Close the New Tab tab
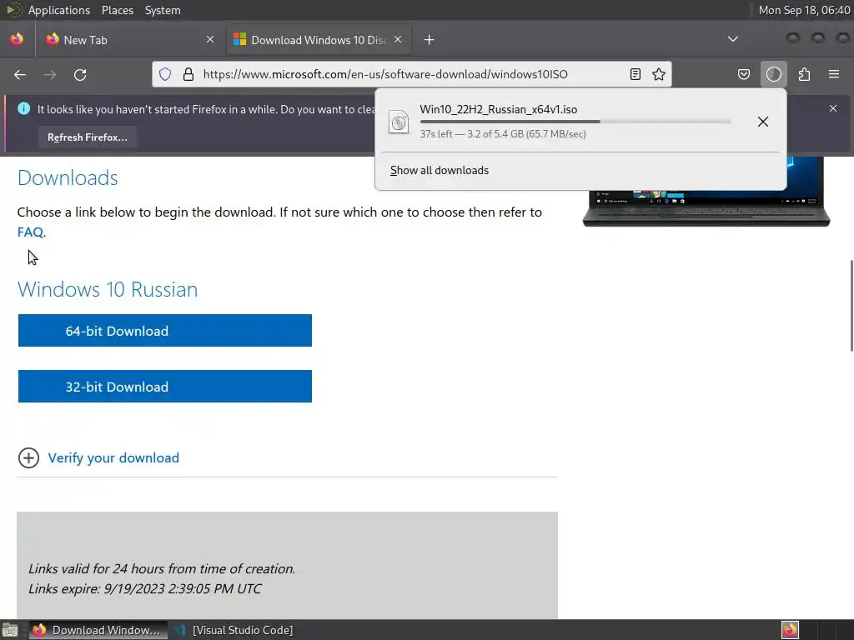Screen dimensions: 854x640 (210, 39)
